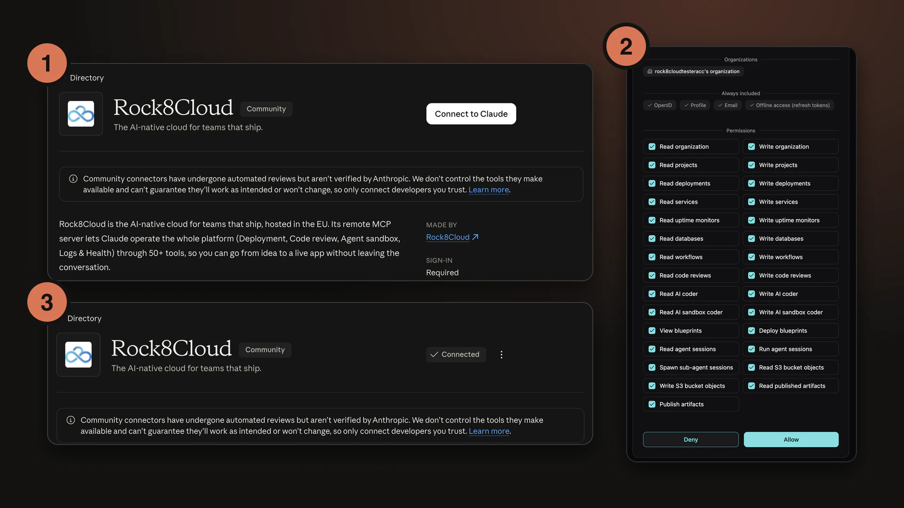
Task: Toggle Write S3 bucket objects checkbox
Action: click(652, 386)
